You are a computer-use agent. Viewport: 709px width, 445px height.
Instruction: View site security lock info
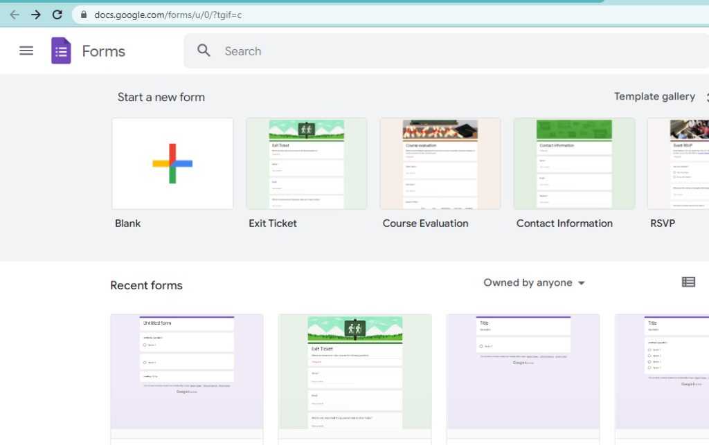pyautogui.click(x=84, y=15)
